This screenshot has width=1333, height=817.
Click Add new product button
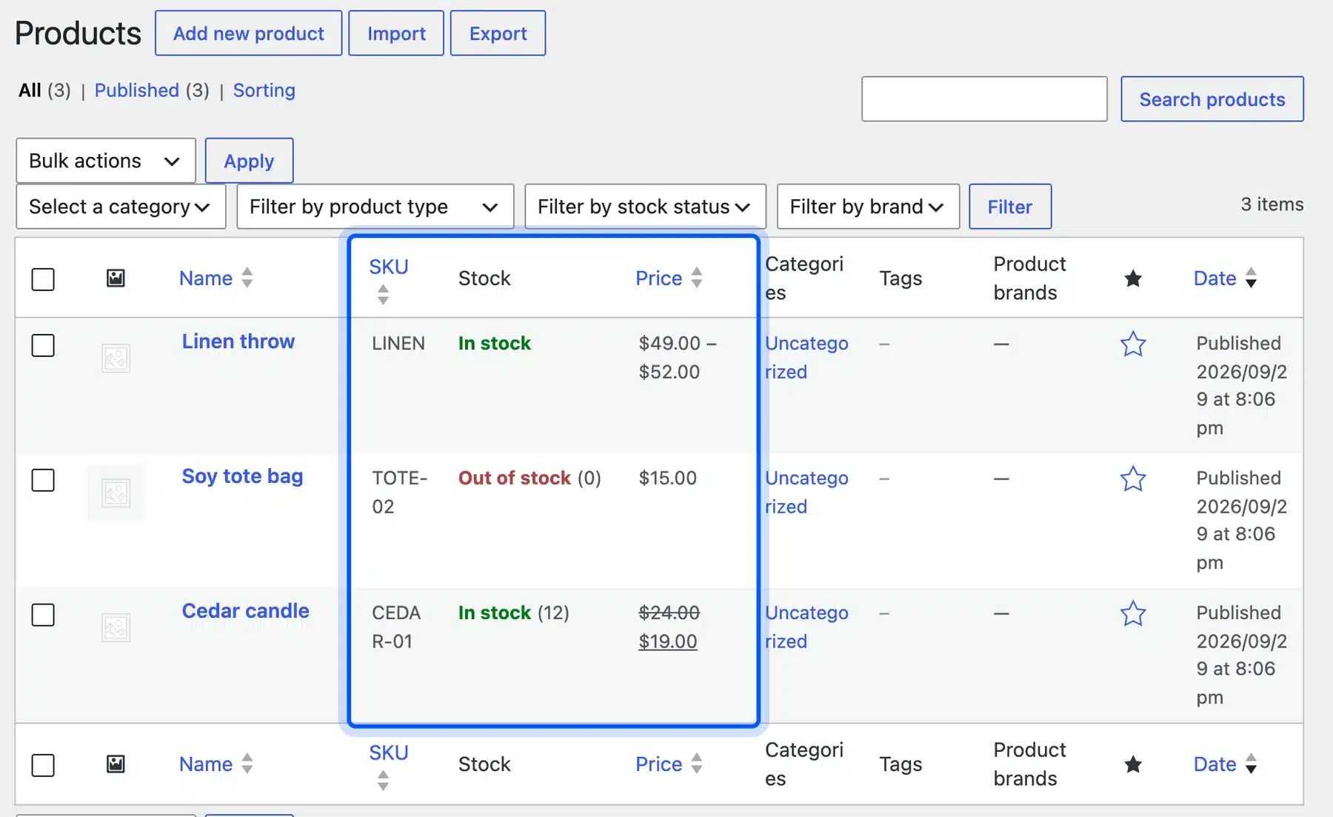(x=249, y=33)
